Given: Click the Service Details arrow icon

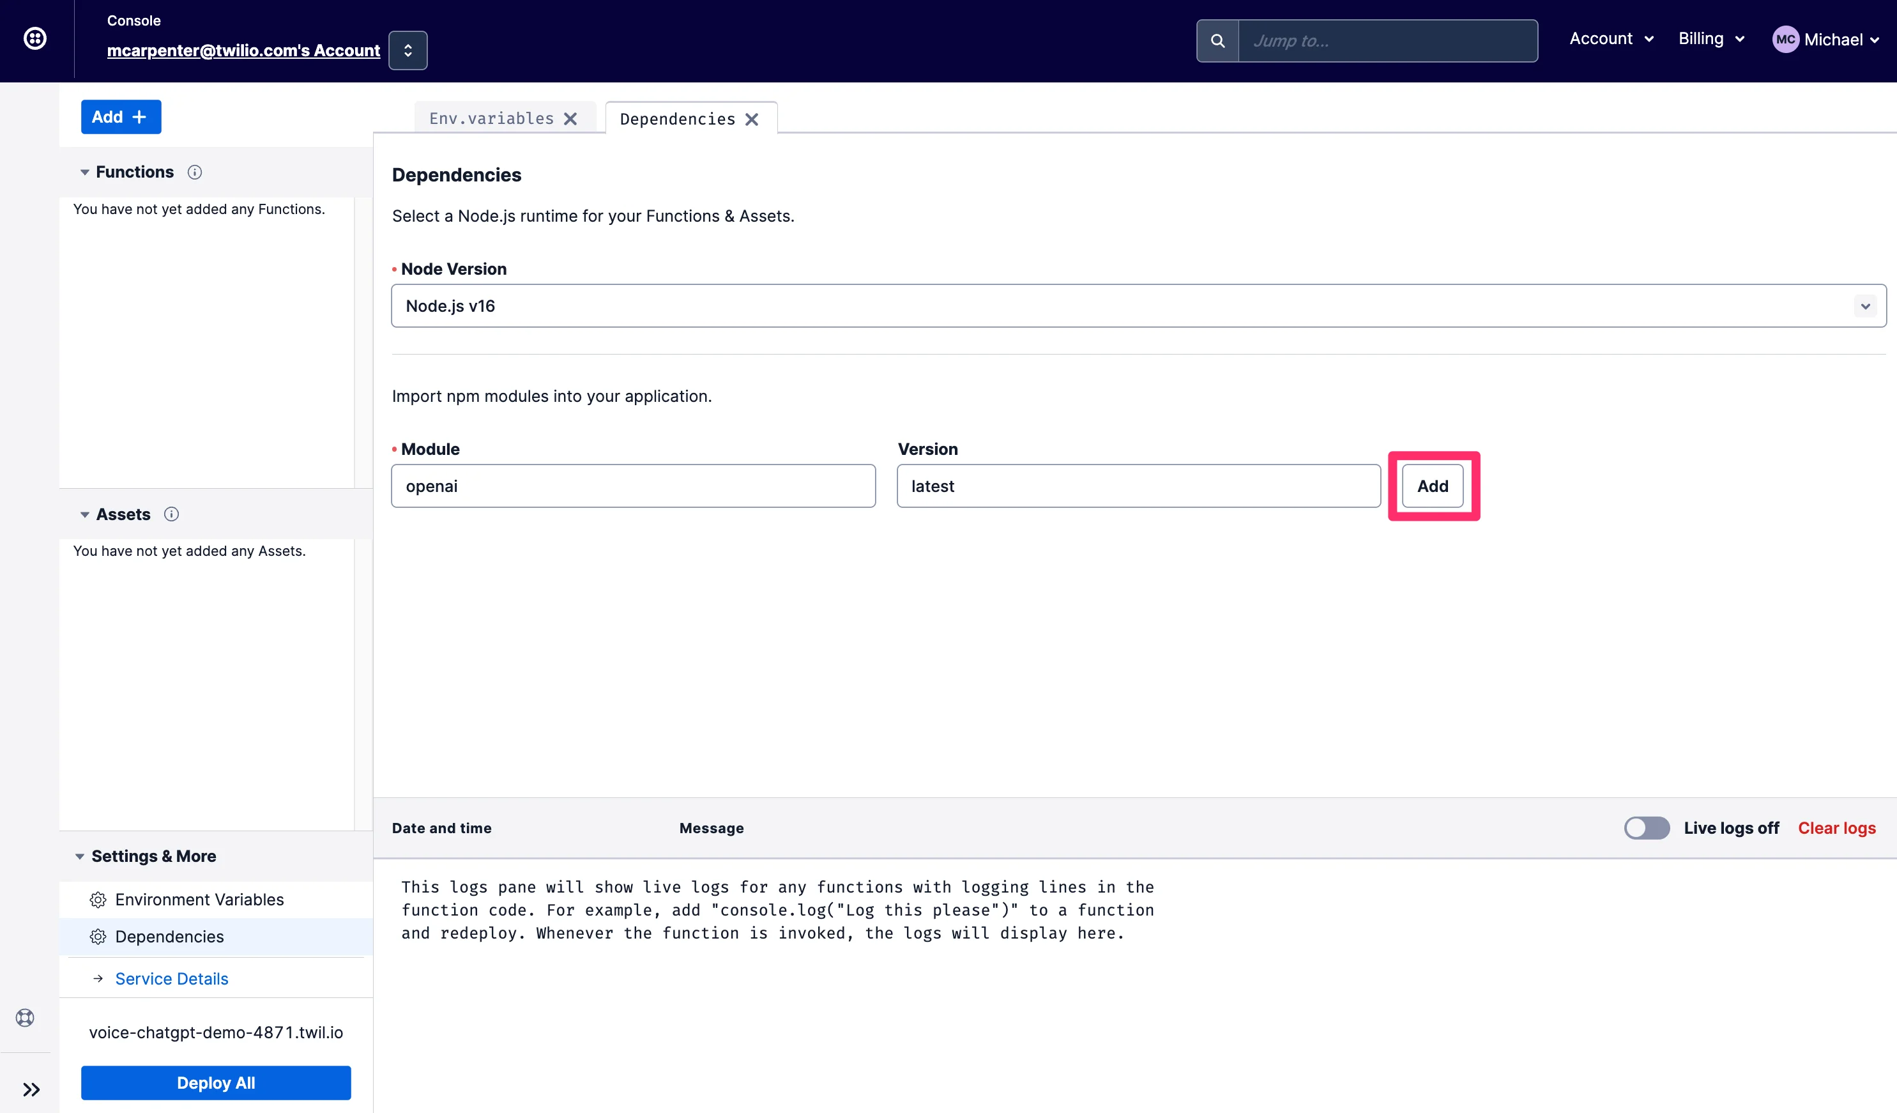Looking at the screenshot, I should click(98, 979).
